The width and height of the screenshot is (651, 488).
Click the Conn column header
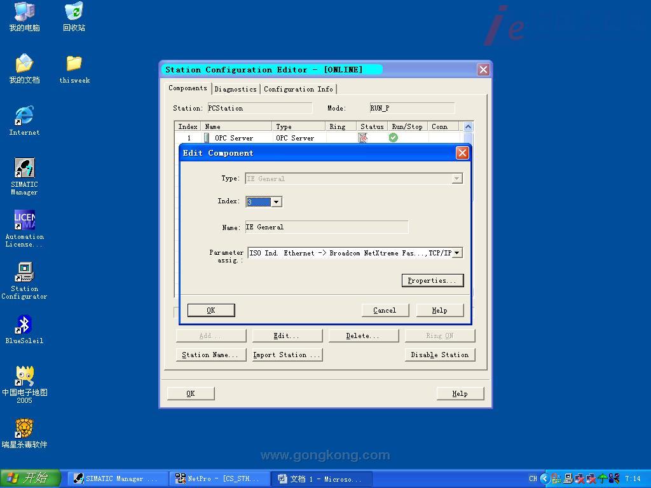pos(443,126)
